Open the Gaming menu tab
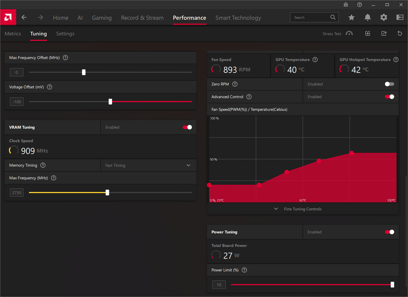This screenshot has width=408, height=297. click(102, 18)
